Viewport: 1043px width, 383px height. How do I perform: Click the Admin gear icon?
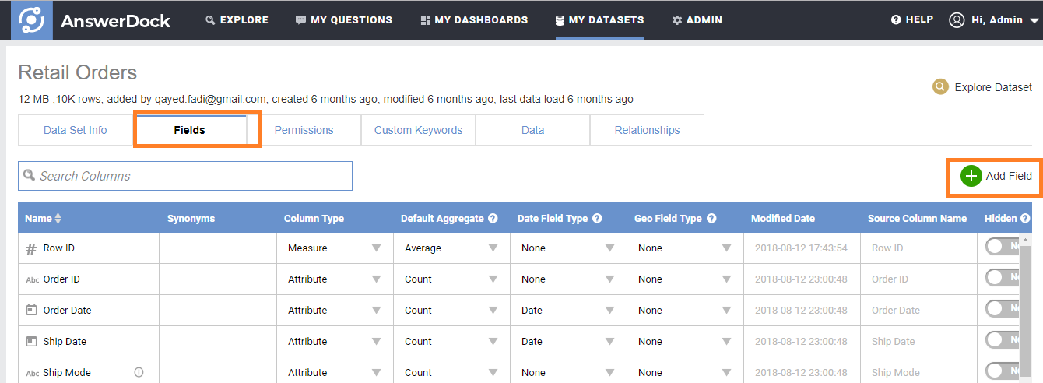pyautogui.click(x=677, y=20)
